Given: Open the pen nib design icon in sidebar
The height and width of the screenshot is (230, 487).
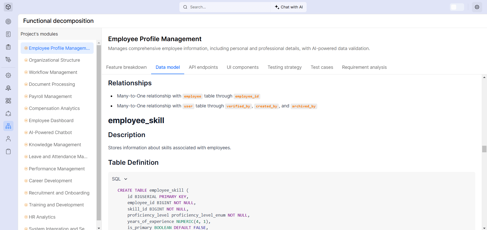Looking at the screenshot, I should pos(8,60).
